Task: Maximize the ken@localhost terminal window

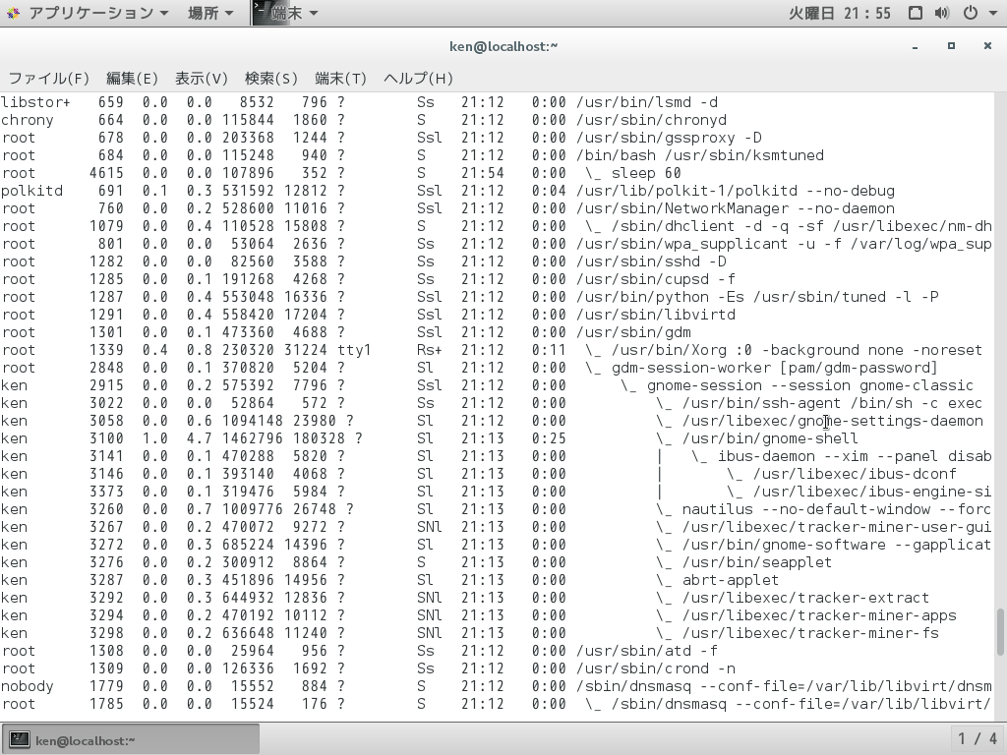Action: tap(951, 46)
